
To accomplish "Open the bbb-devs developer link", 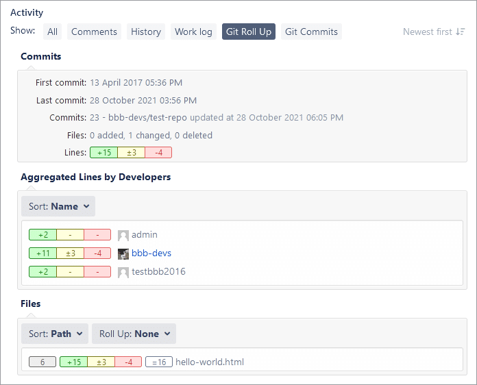I will [x=151, y=253].
